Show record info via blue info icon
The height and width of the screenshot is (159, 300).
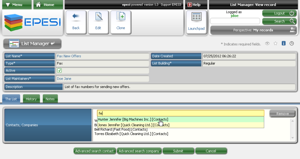tap(283, 43)
